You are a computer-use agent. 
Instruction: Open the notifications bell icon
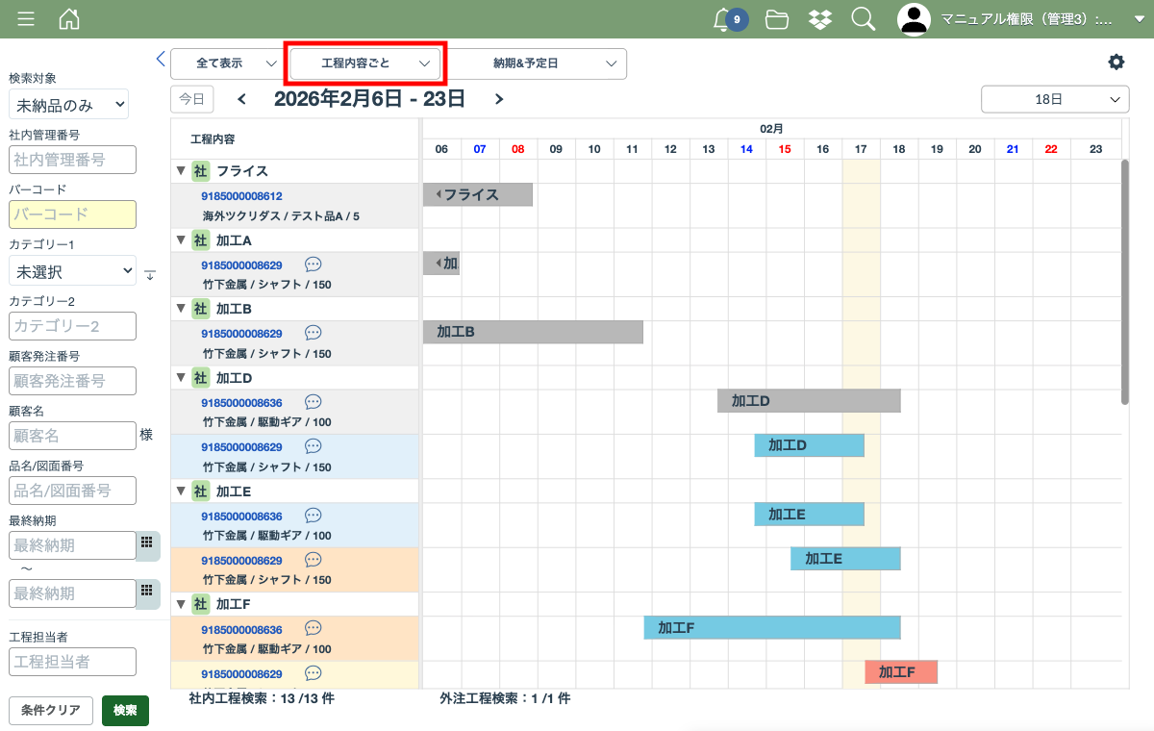coord(722,19)
